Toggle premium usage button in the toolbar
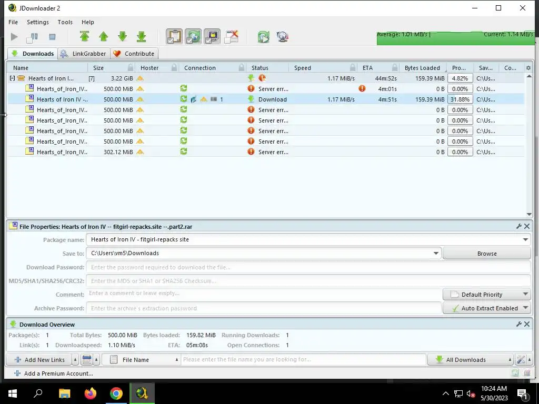Screen dimensions: 539x404 (x=212, y=36)
